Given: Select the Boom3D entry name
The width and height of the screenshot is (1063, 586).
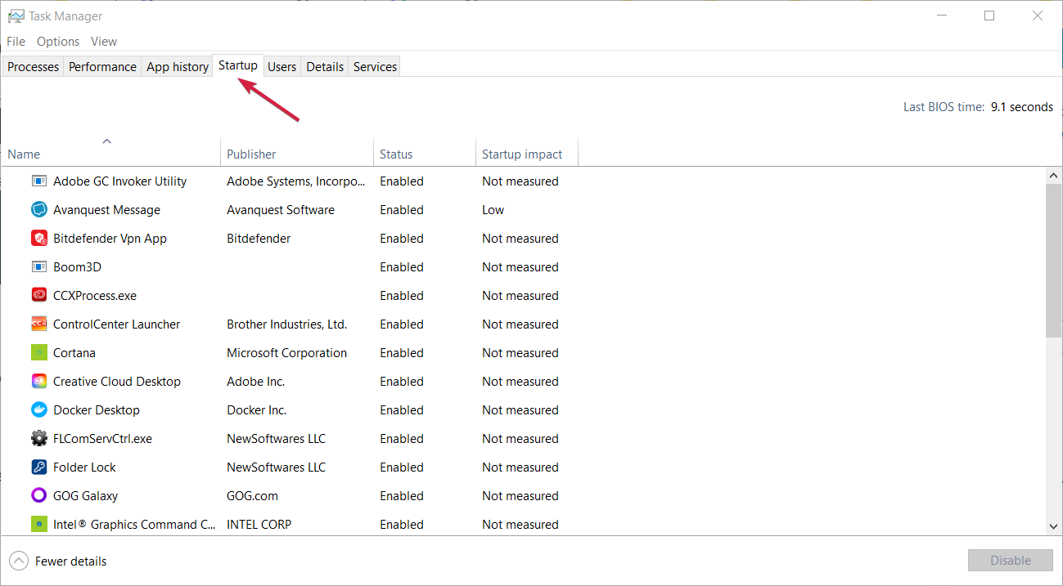Looking at the screenshot, I should pyautogui.click(x=77, y=267).
